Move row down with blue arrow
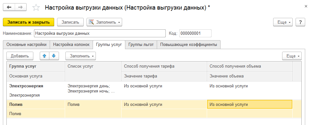310x125 pixels. pos(54,56)
